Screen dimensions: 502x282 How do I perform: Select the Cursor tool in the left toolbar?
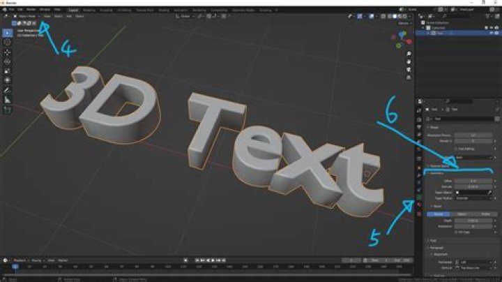tap(8, 42)
